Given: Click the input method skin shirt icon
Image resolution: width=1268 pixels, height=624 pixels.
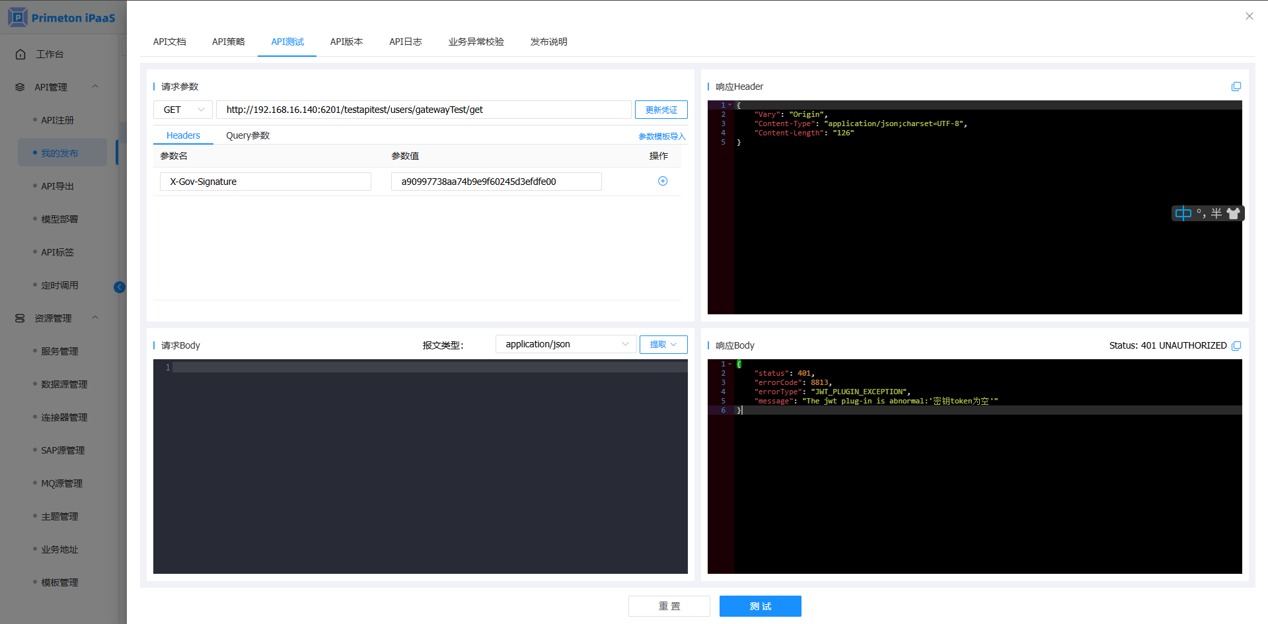Looking at the screenshot, I should click(1233, 213).
